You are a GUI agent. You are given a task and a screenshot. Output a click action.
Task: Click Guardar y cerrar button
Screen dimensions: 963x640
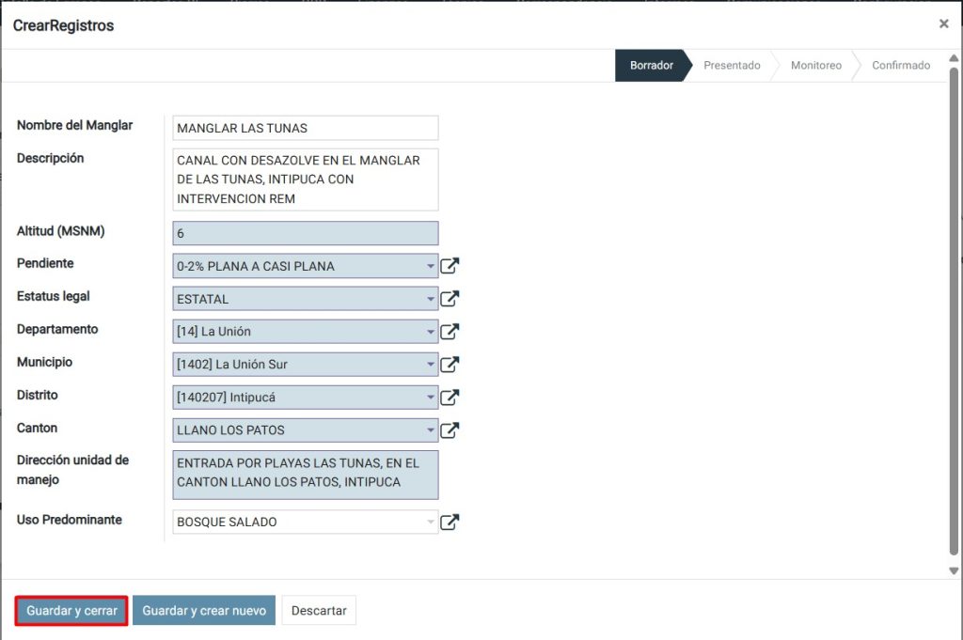(71, 611)
